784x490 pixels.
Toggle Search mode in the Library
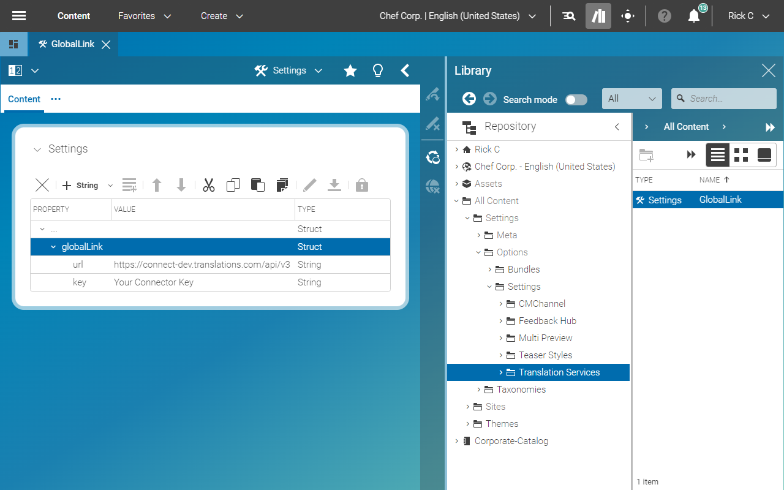click(x=576, y=99)
